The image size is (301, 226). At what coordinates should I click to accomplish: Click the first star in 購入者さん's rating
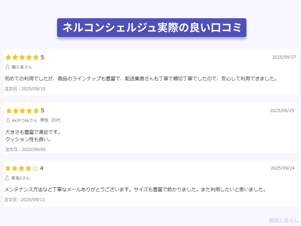coord(8,57)
